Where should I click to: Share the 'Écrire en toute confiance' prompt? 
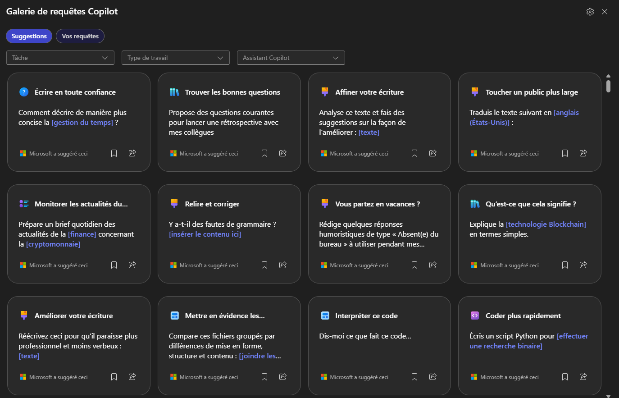(x=132, y=153)
